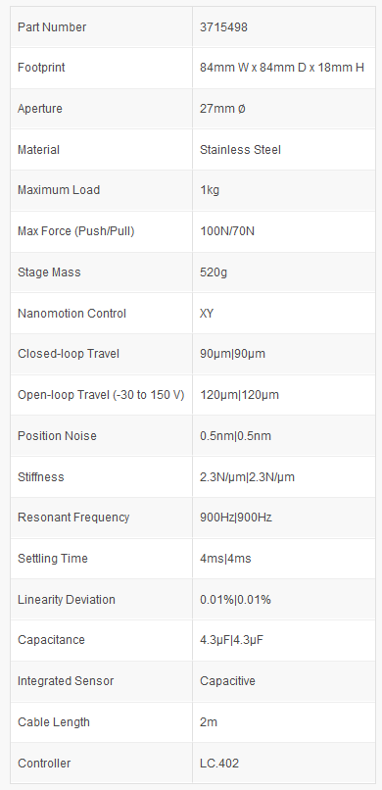
Task: Select the Nanomotion Control XY value
Action: (x=207, y=314)
